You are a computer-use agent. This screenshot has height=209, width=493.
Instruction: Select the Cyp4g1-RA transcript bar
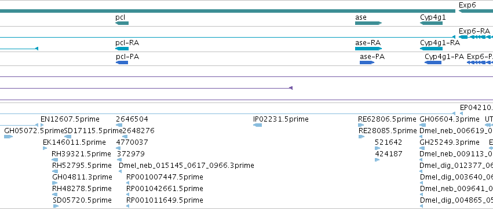click(x=431, y=49)
